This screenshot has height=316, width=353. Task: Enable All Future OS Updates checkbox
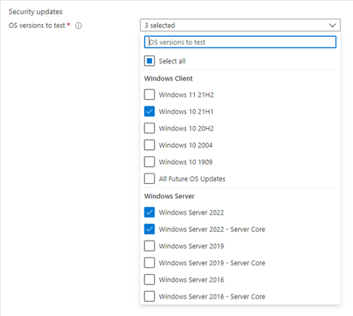coord(149,179)
